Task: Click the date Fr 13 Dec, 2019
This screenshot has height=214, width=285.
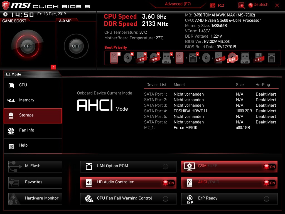Action: click(51, 14)
